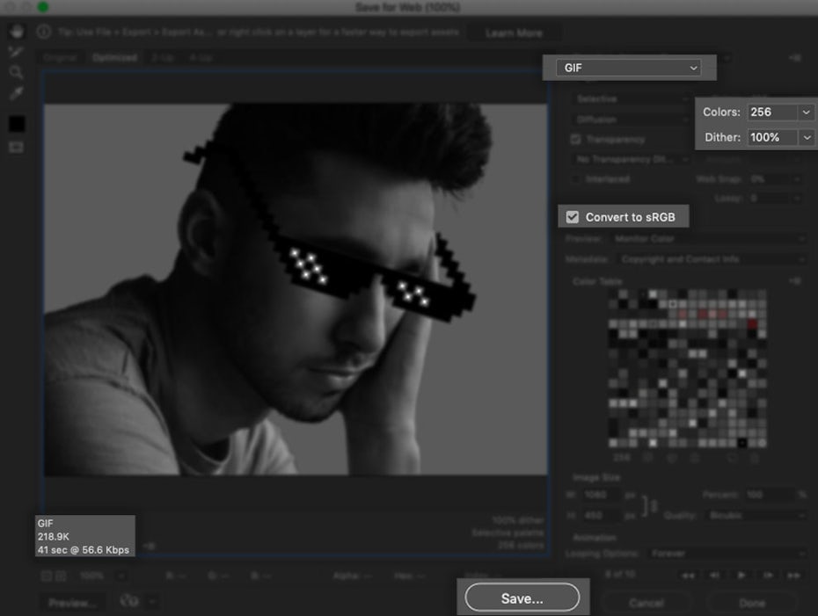
Task: Click the Learn More button
Action: [x=514, y=33]
